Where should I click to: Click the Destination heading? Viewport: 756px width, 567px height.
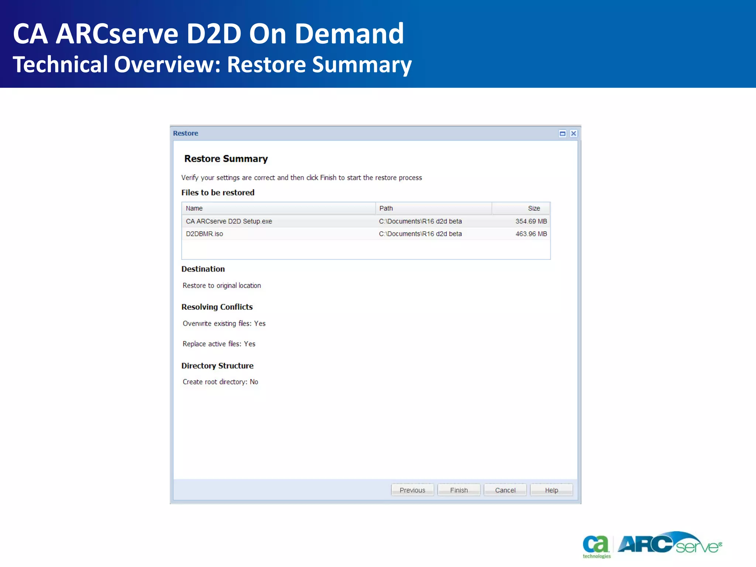pos(203,269)
